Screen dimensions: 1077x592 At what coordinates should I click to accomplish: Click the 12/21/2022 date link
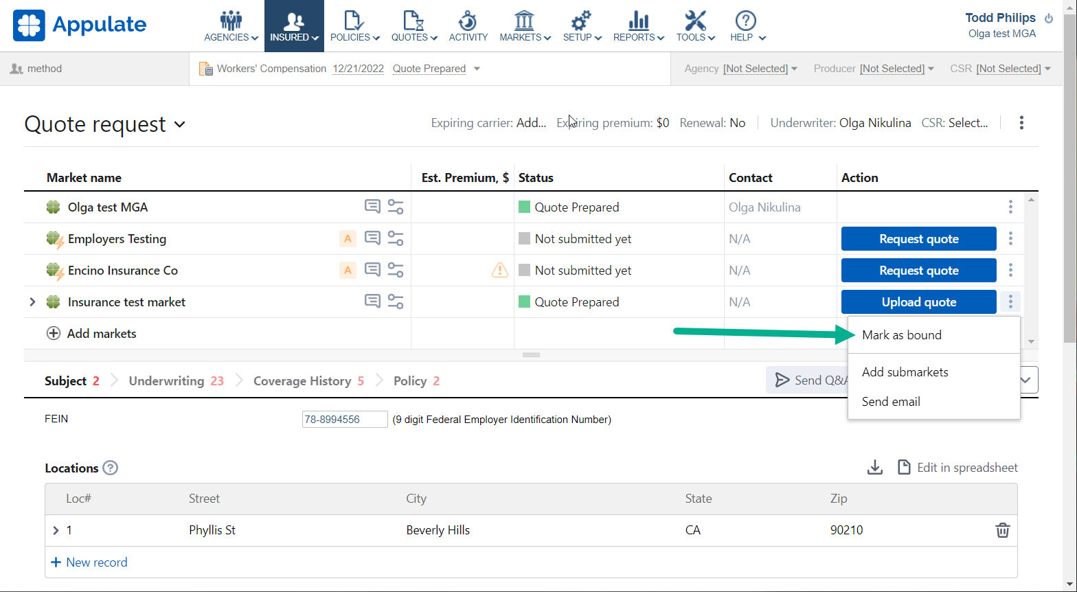(358, 69)
